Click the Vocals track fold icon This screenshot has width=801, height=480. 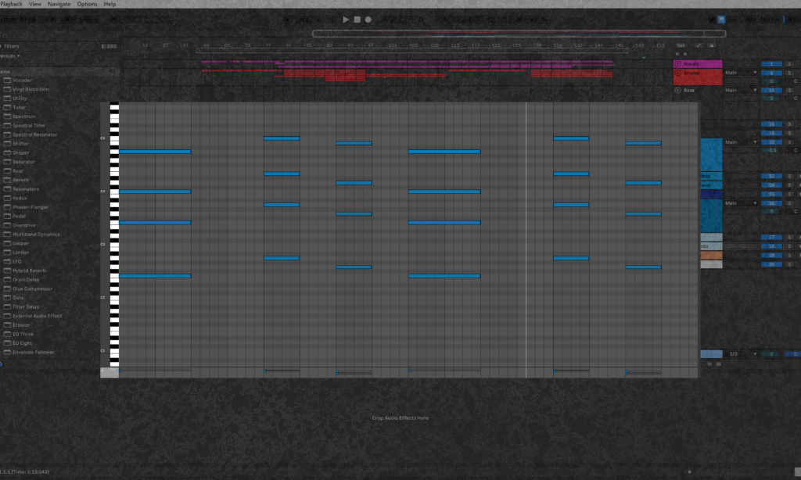[x=677, y=64]
